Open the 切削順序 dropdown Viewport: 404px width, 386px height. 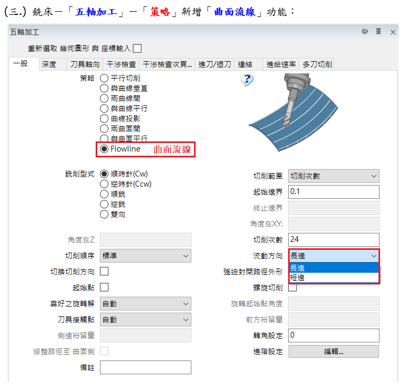(145, 256)
